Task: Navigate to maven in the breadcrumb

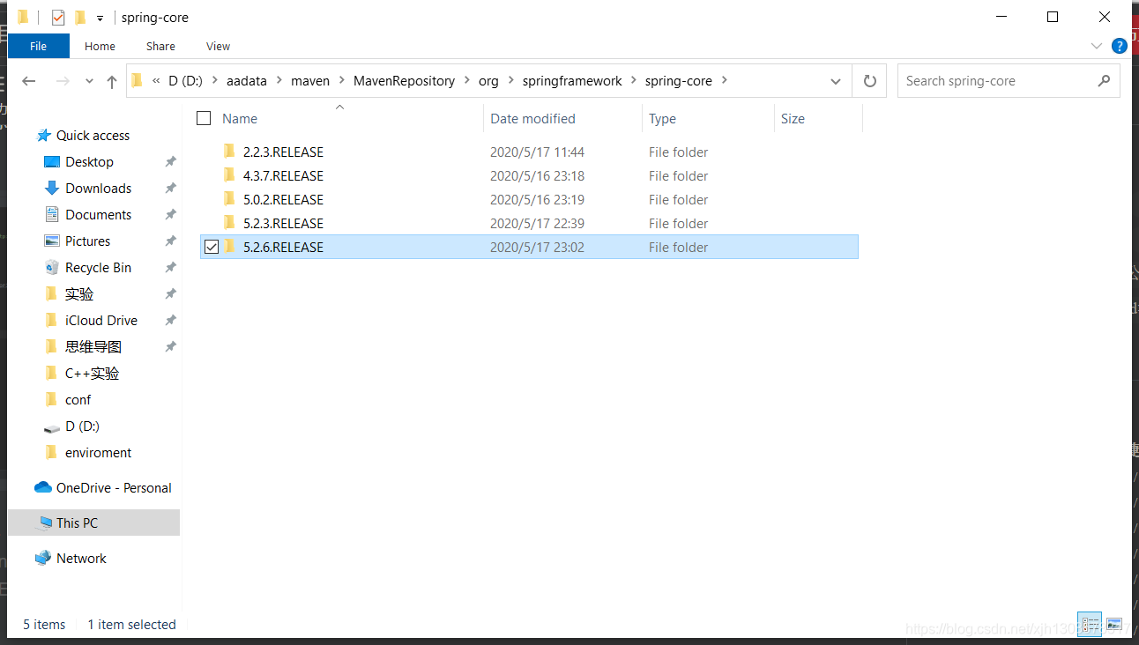Action: (310, 81)
